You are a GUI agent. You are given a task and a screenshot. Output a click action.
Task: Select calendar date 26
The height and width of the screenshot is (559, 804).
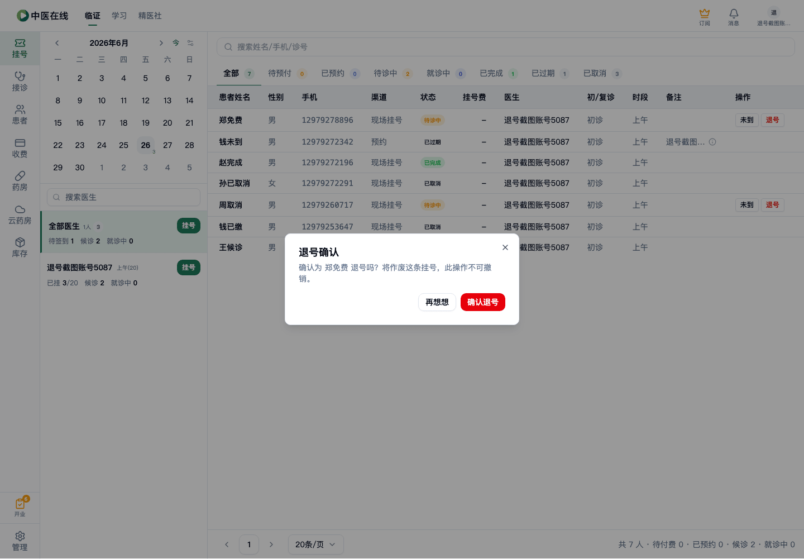pyautogui.click(x=146, y=145)
